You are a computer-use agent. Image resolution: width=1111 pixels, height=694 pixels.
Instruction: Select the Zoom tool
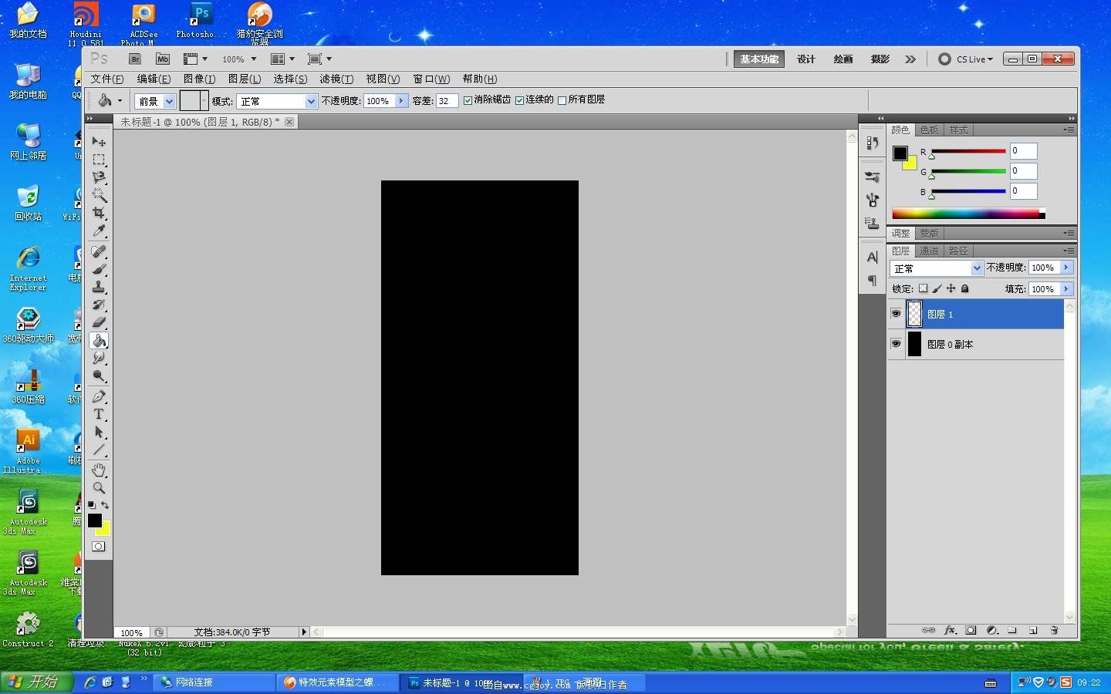(x=99, y=487)
